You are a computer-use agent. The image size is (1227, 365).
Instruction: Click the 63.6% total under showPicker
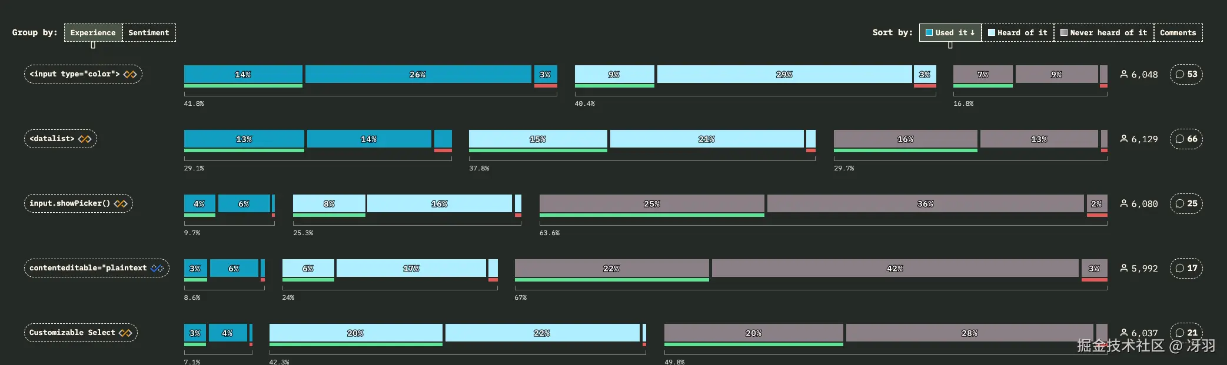coord(550,233)
